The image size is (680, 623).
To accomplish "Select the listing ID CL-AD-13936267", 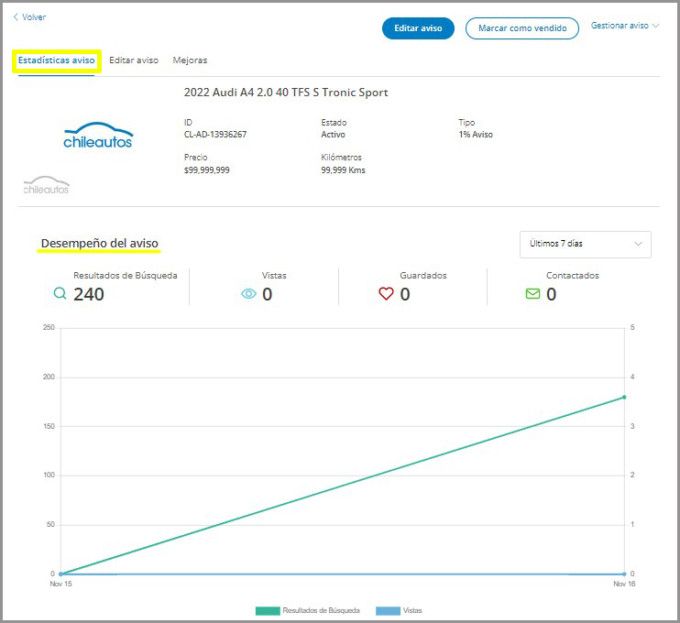I will pos(215,135).
